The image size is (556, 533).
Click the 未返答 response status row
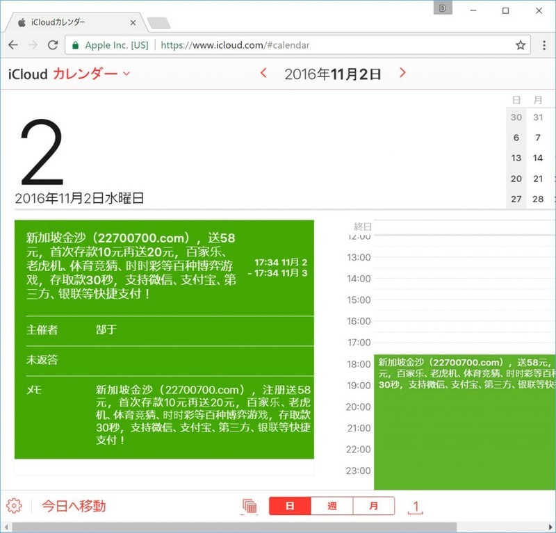[x=170, y=360]
